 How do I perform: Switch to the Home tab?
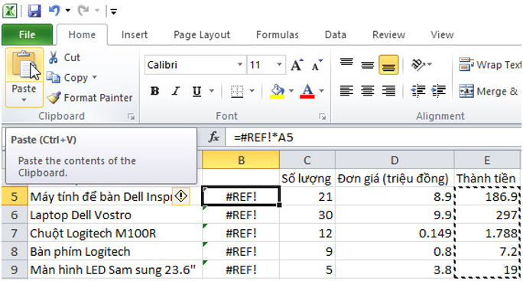coord(82,34)
